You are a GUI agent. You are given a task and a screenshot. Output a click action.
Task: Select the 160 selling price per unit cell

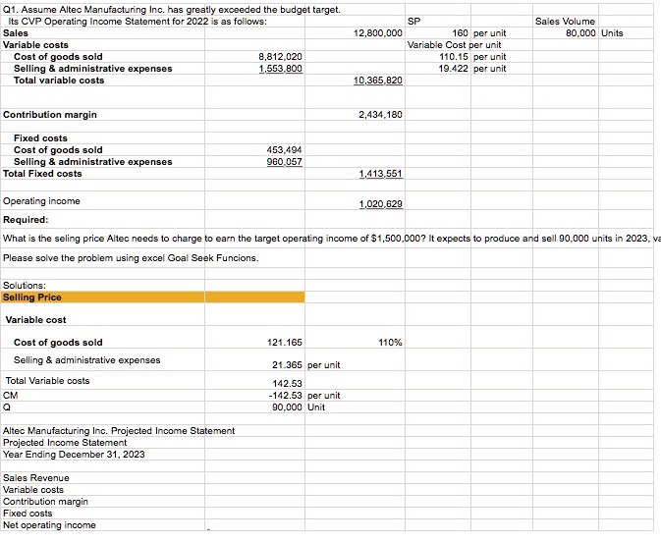point(438,33)
